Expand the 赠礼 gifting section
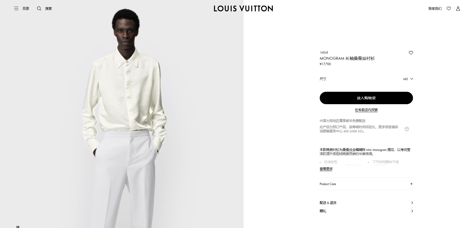 (x=366, y=211)
